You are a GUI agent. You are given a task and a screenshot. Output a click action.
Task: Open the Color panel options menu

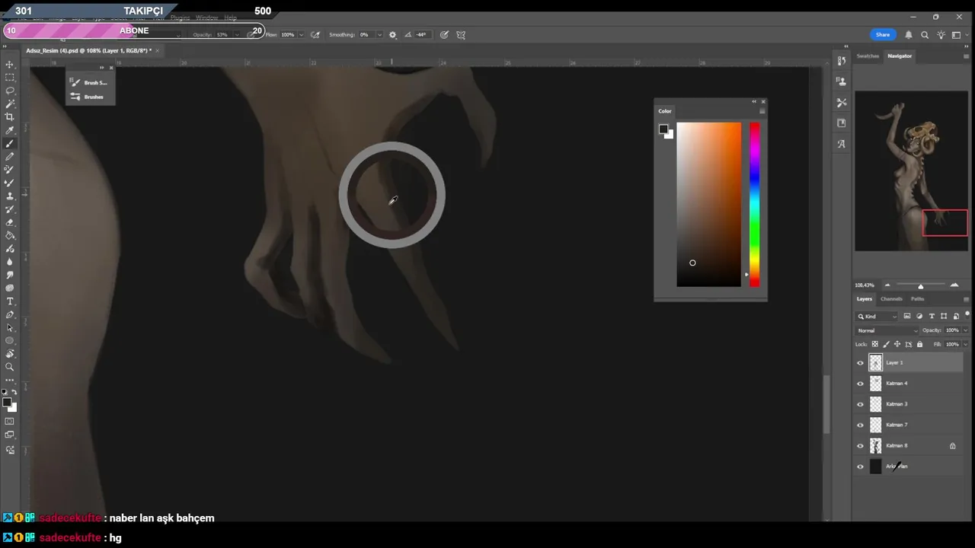762,111
